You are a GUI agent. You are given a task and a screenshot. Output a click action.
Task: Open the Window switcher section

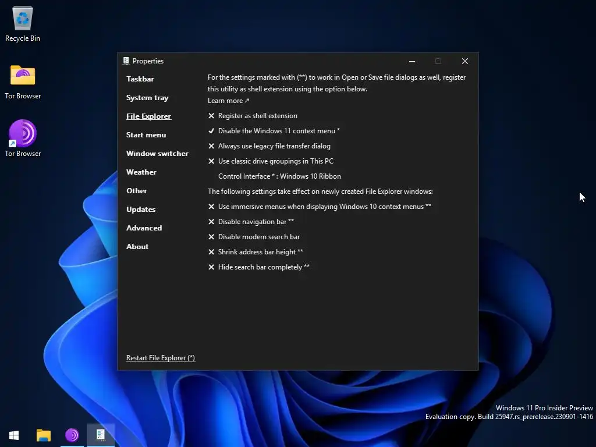click(x=157, y=154)
